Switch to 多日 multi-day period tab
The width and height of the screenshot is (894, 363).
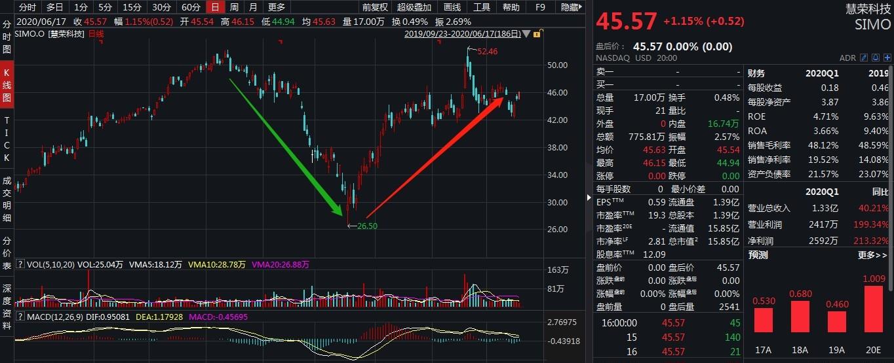click(x=55, y=7)
